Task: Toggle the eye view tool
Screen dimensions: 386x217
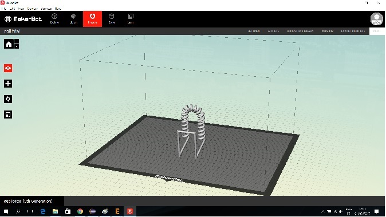Action: pos(8,68)
